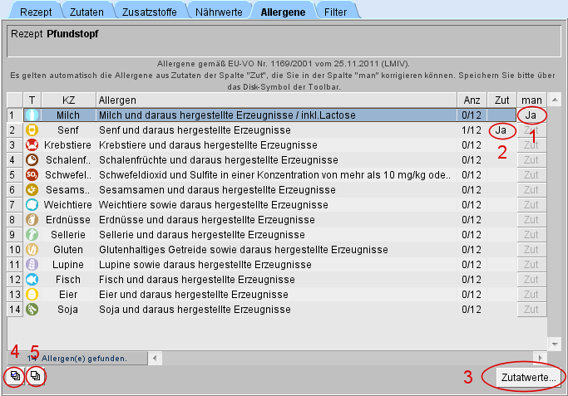Click the Soja soybean icon
The height and width of the screenshot is (396, 568).
point(32,309)
